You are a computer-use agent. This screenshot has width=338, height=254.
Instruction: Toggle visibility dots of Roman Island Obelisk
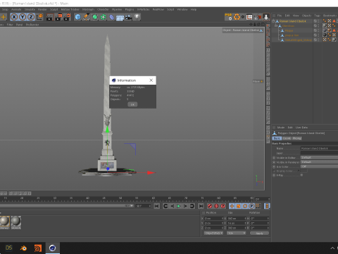coord(318,21)
